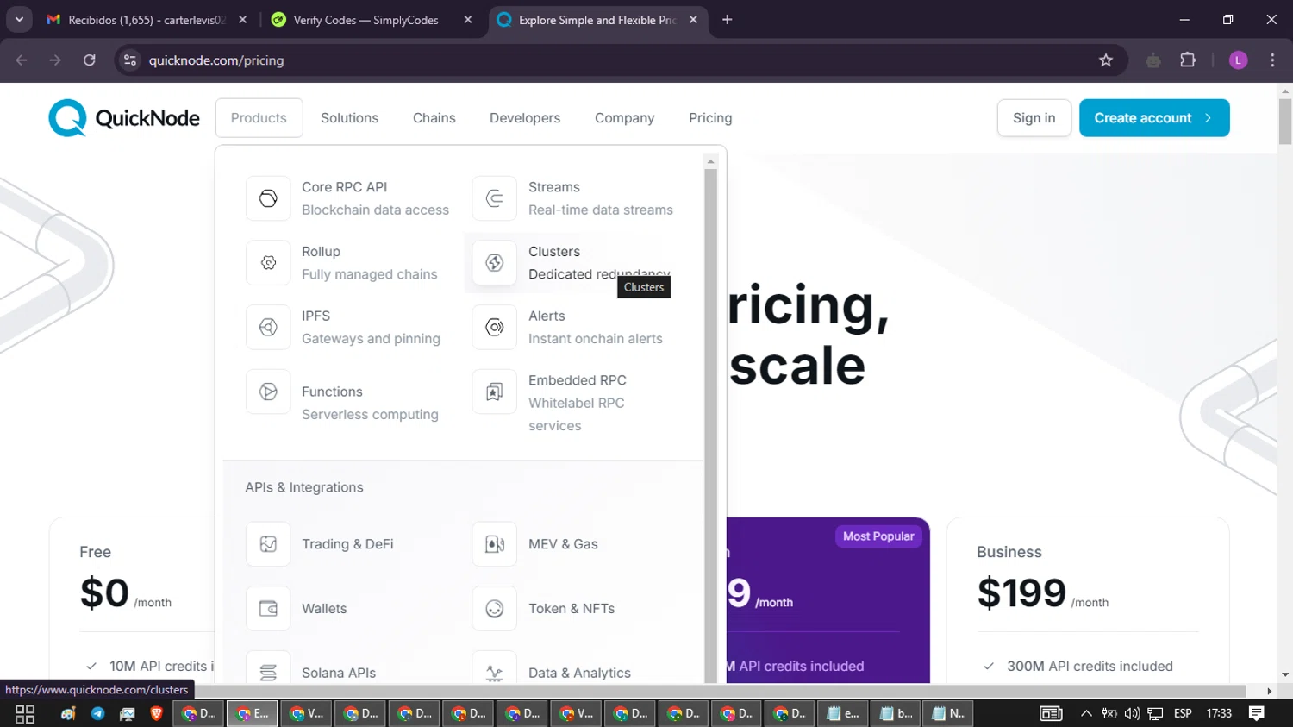Show hidden system tray icons chevron
This screenshot has height=727, width=1293.
click(1086, 713)
